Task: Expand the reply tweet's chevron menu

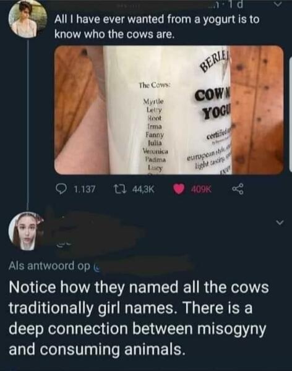Action: 280,223
